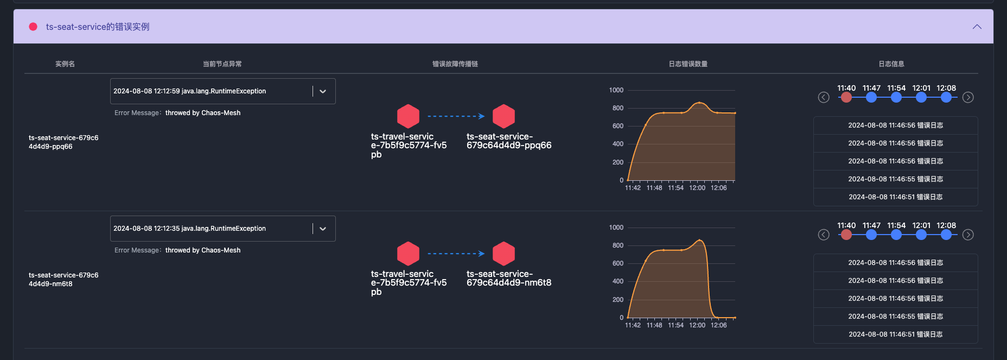Viewport: 1007px width, 360px height.
Task: Go to previous timeline page in first row
Action: [824, 97]
